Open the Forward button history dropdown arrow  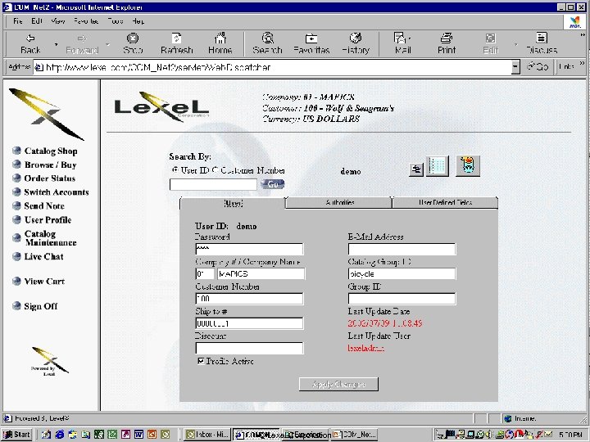pos(107,44)
